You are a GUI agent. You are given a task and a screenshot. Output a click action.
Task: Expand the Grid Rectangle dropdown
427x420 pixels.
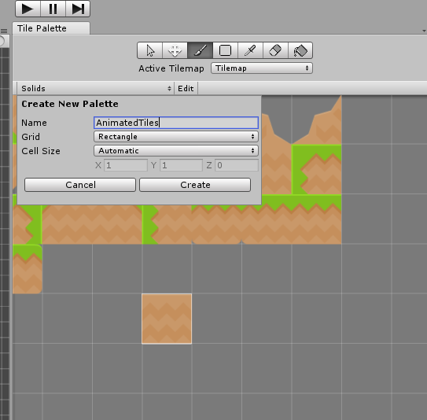click(x=176, y=136)
